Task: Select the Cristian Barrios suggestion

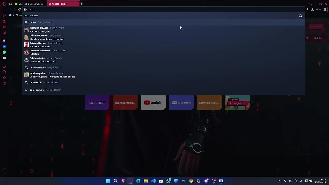Action: point(163,45)
